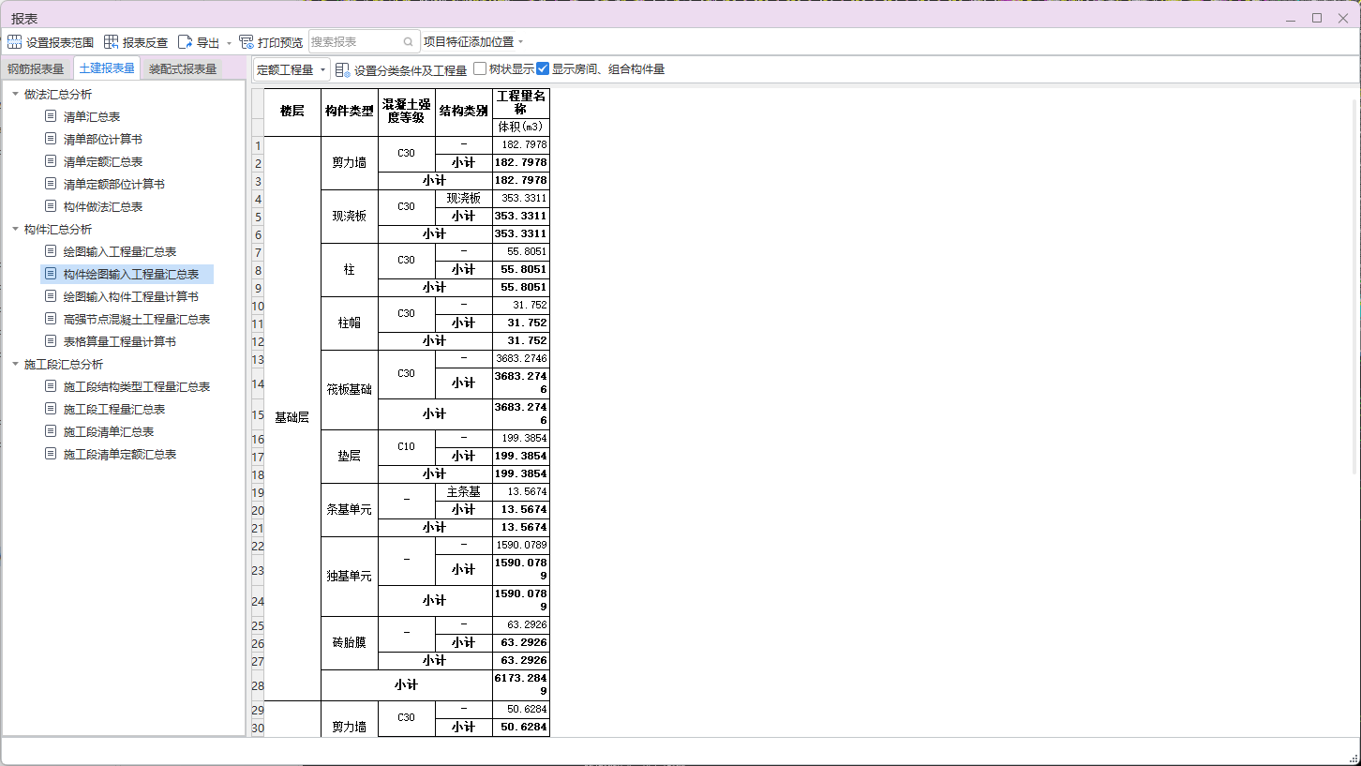The height and width of the screenshot is (766, 1361).
Task: Switch to the 装配式报表量 tab
Action: tap(183, 68)
